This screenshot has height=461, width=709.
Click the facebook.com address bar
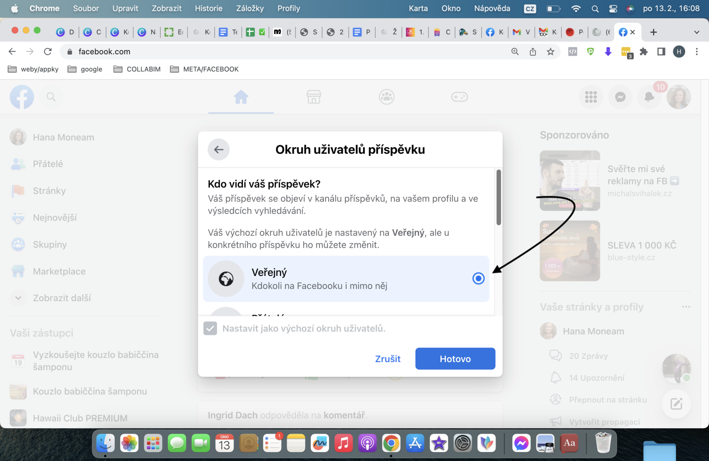(x=284, y=52)
